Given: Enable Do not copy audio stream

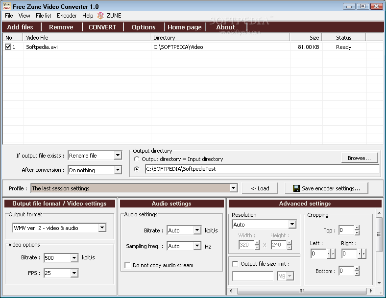Looking at the screenshot, I should pos(127,265).
